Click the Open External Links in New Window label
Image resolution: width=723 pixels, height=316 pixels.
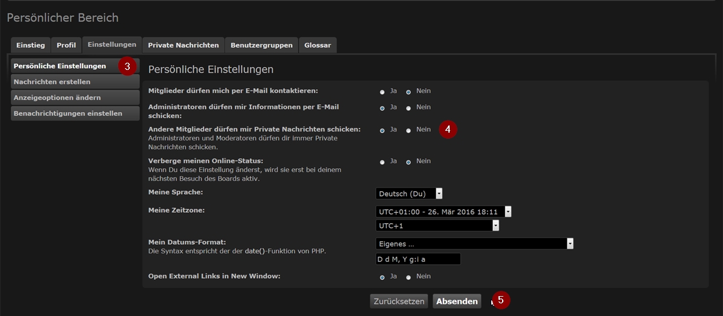pyautogui.click(x=214, y=276)
